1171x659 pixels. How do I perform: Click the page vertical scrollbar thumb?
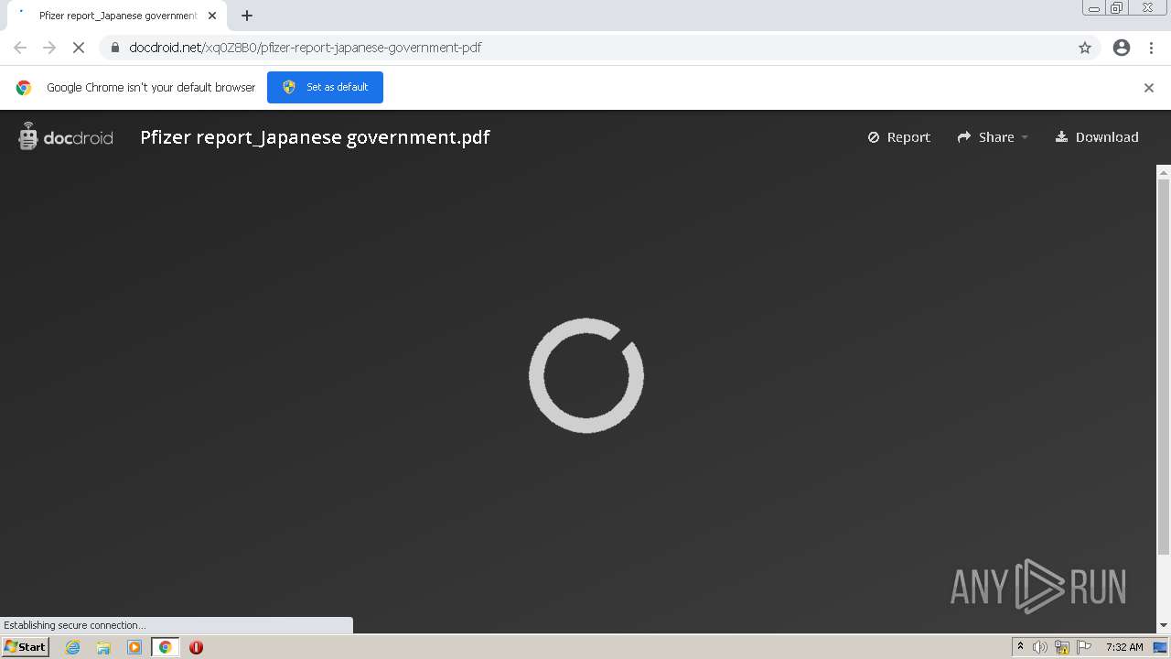click(x=1164, y=366)
